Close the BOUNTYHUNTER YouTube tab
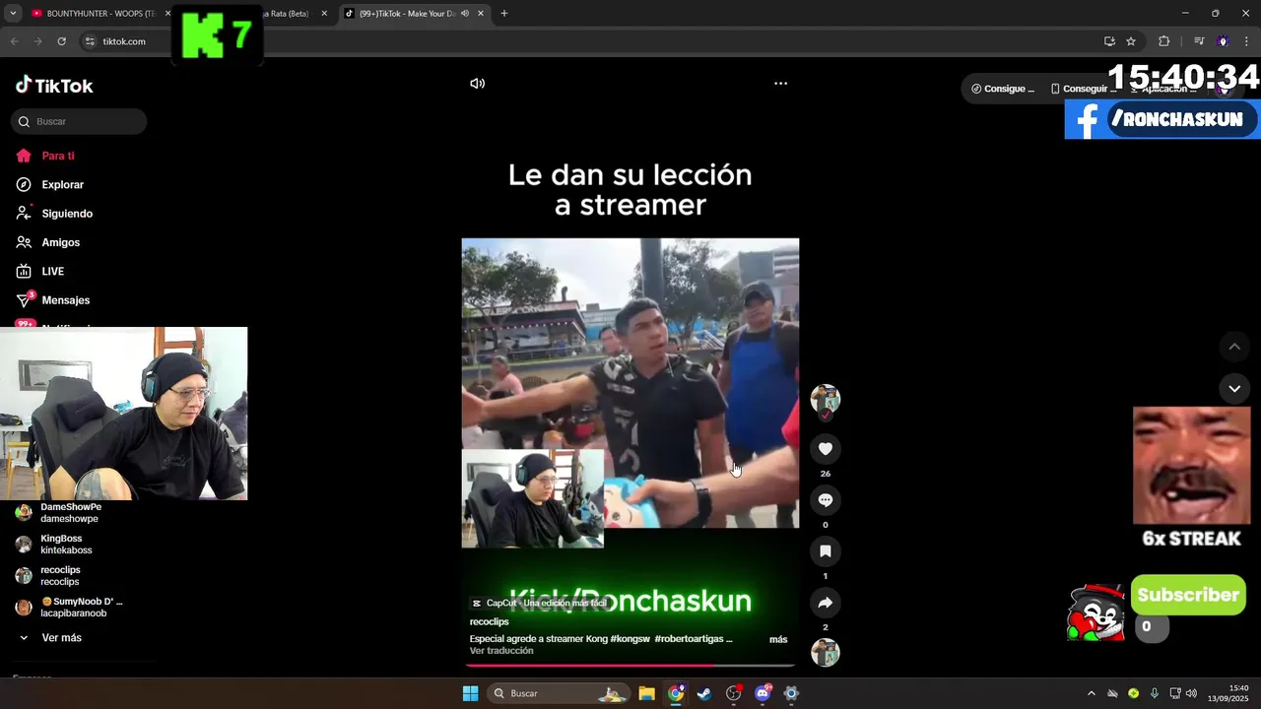The image size is (1261, 709). [x=168, y=14]
